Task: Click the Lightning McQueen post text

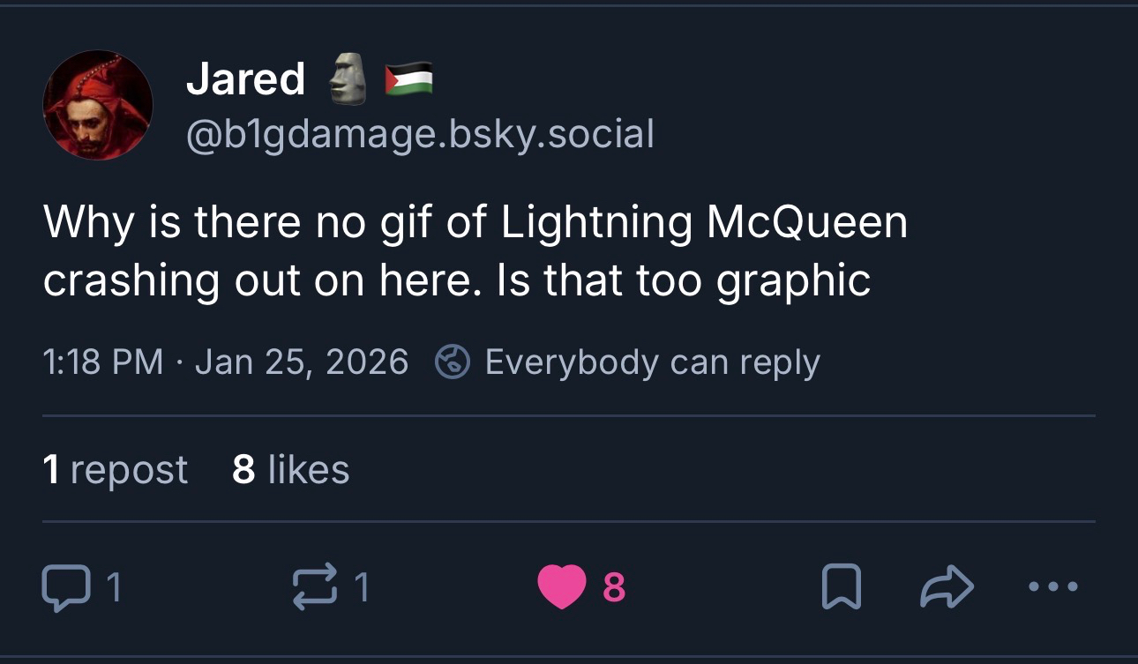Action: click(475, 250)
